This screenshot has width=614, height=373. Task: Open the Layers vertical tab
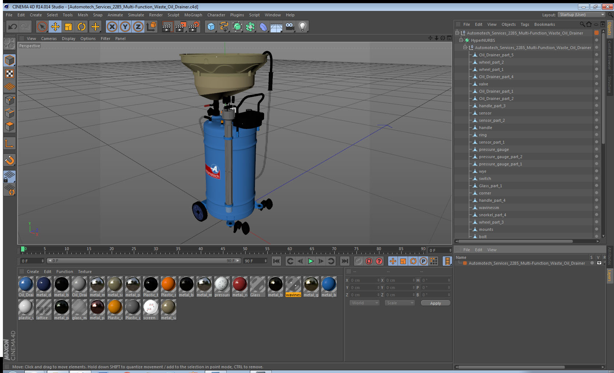(x=610, y=276)
